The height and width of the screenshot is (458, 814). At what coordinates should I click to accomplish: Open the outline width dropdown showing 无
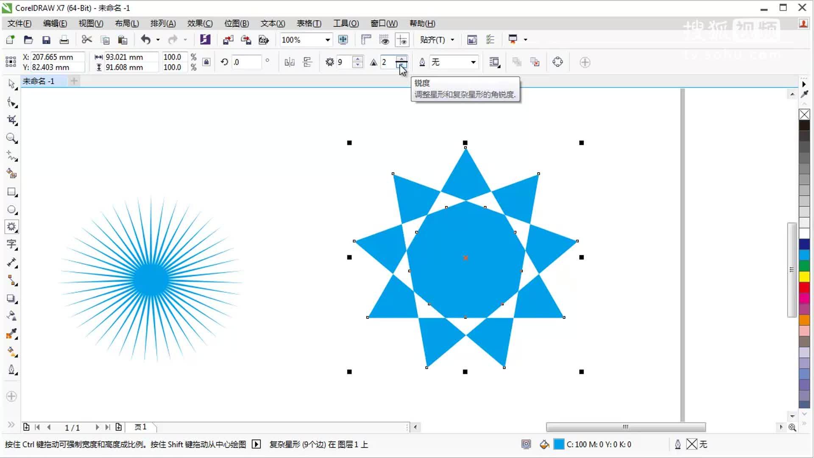pyautogui.click(x=473, y=62)
